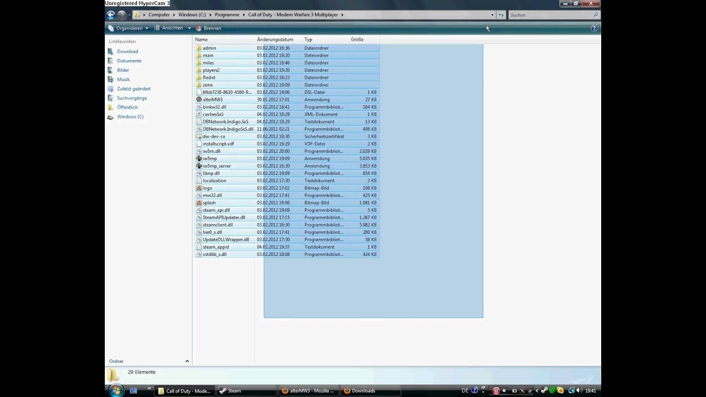Viewport: 706px width, 397px height.
Task: Select the file named steam_api.dll
Action: (216, 210)
